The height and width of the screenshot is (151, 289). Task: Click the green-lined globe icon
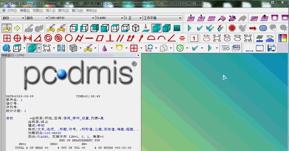pos(180,48)
